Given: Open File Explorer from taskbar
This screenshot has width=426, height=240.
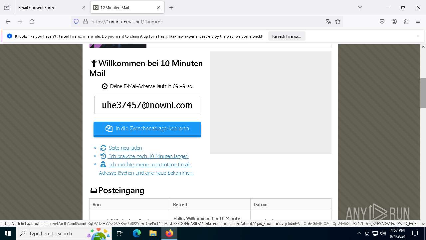Looking at the screenshot, I should coord(153,233).
